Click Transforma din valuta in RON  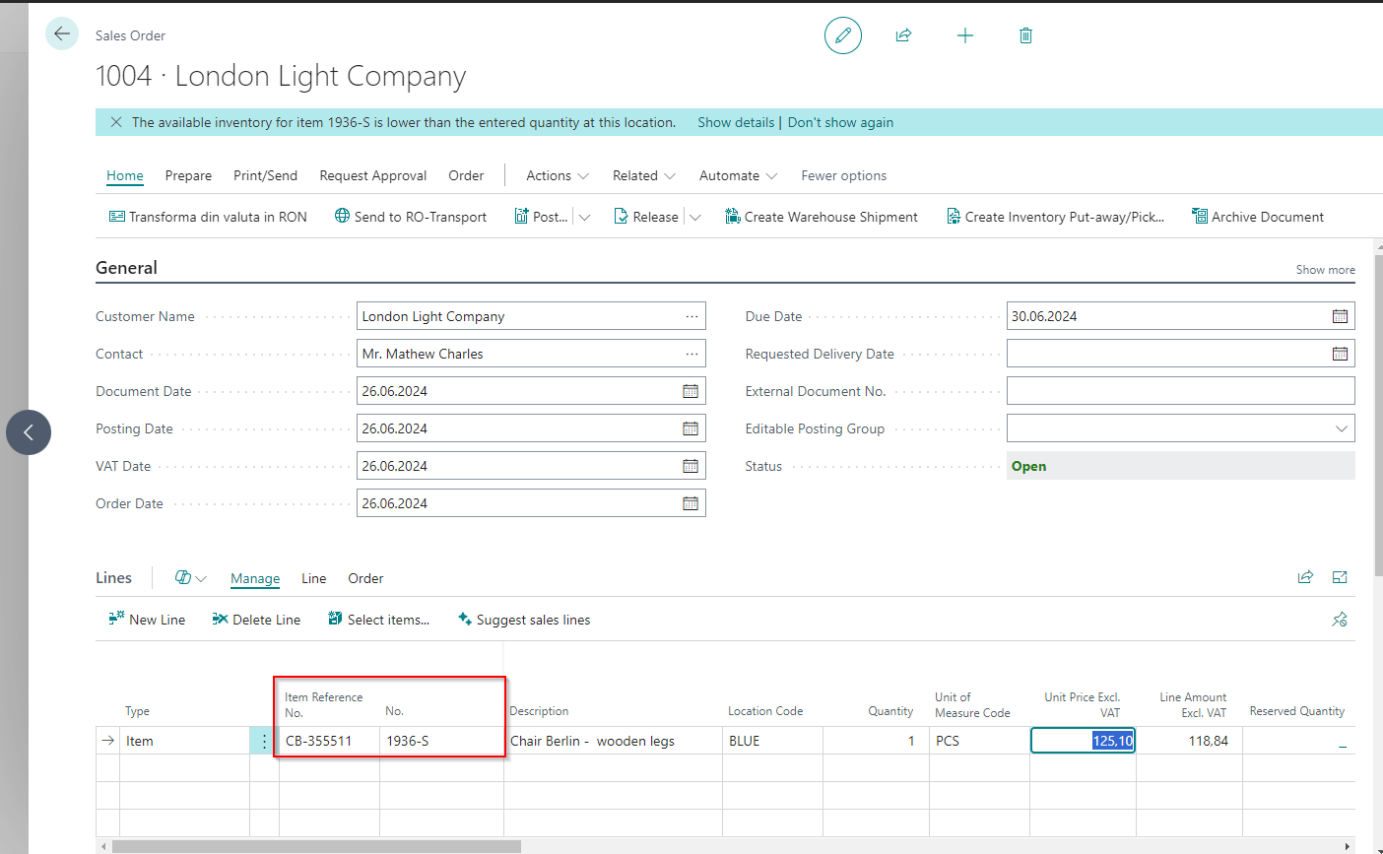tap(208, 217)
